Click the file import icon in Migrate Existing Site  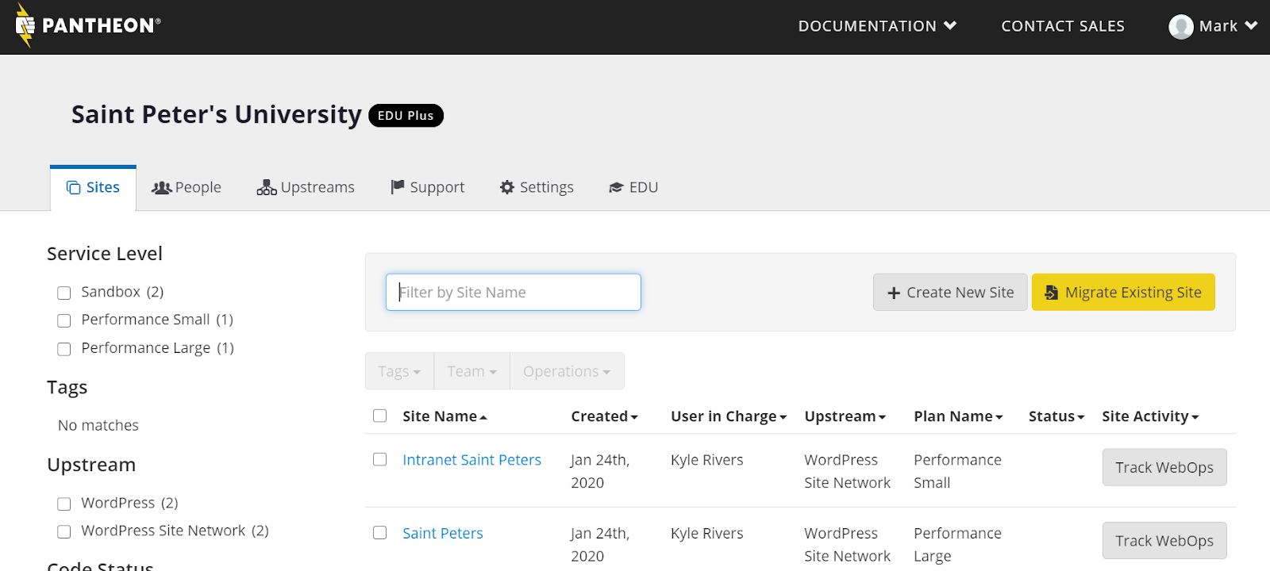pyautogui.click(x=1051, y=293)
